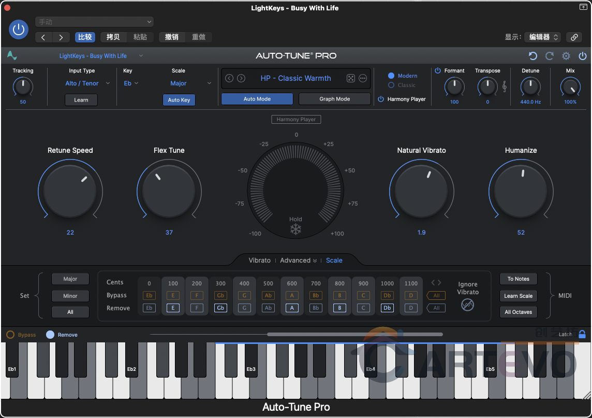Click the redo arrow icon near the gear

549,56
